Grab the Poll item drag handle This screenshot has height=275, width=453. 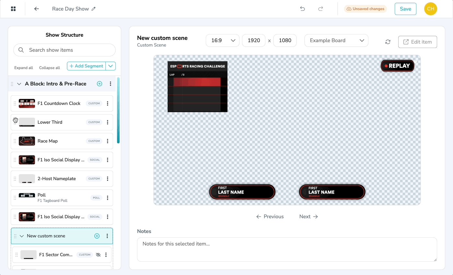15,197
